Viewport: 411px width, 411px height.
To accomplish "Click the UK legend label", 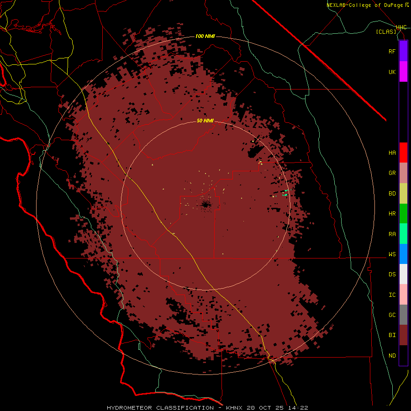I will pyautogui.click(x=392, y=72).
